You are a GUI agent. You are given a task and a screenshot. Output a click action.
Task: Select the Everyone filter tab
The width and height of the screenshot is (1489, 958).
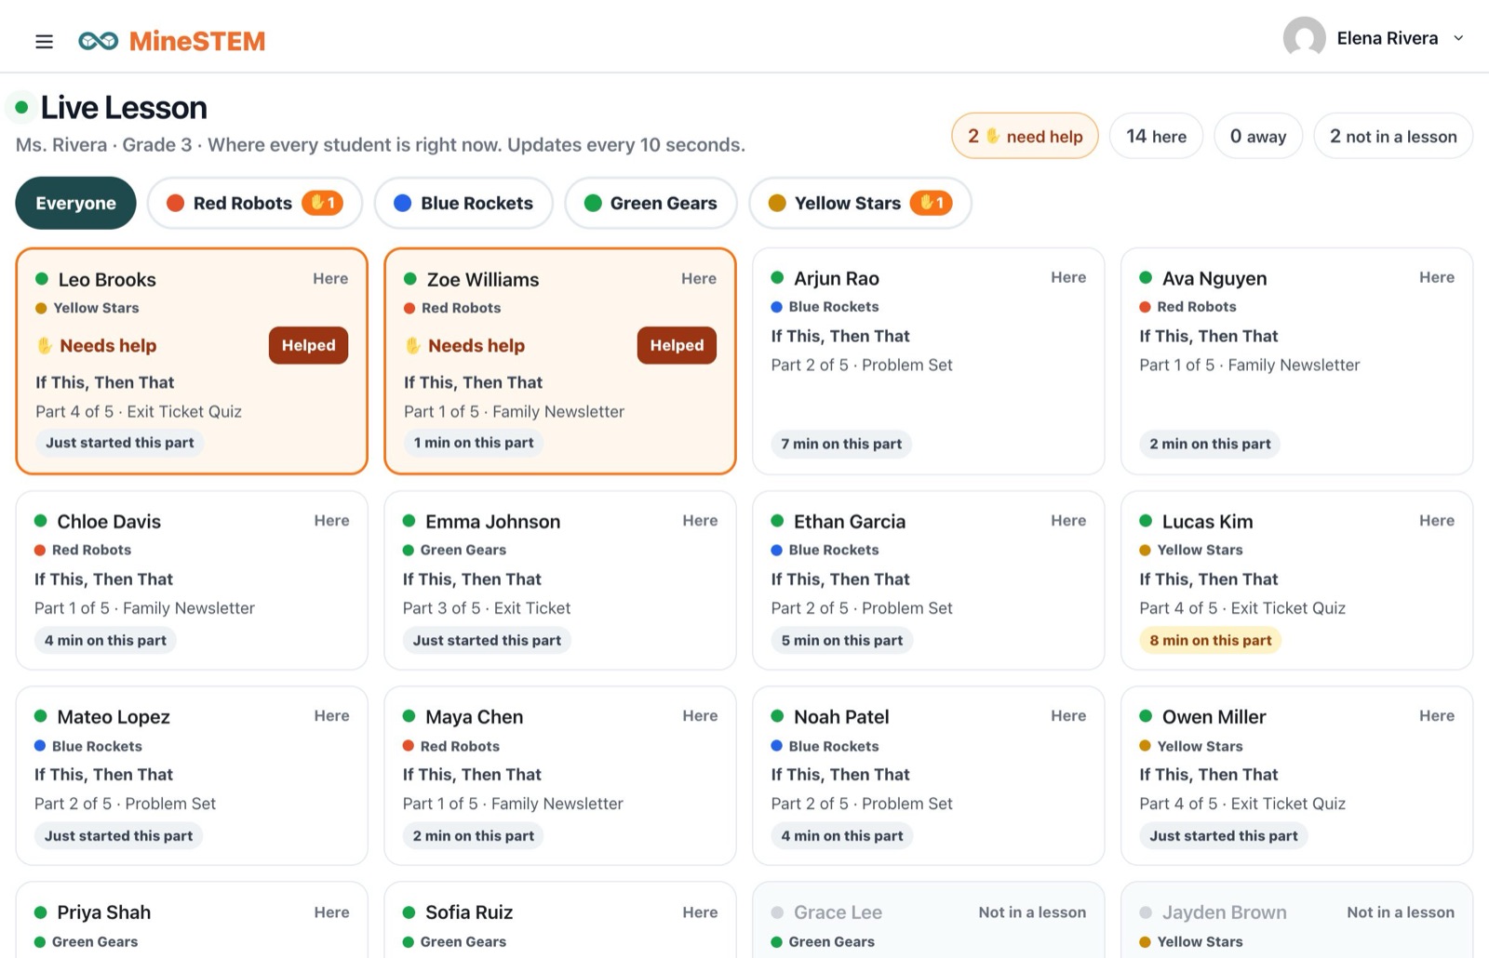tap(75, 203)
